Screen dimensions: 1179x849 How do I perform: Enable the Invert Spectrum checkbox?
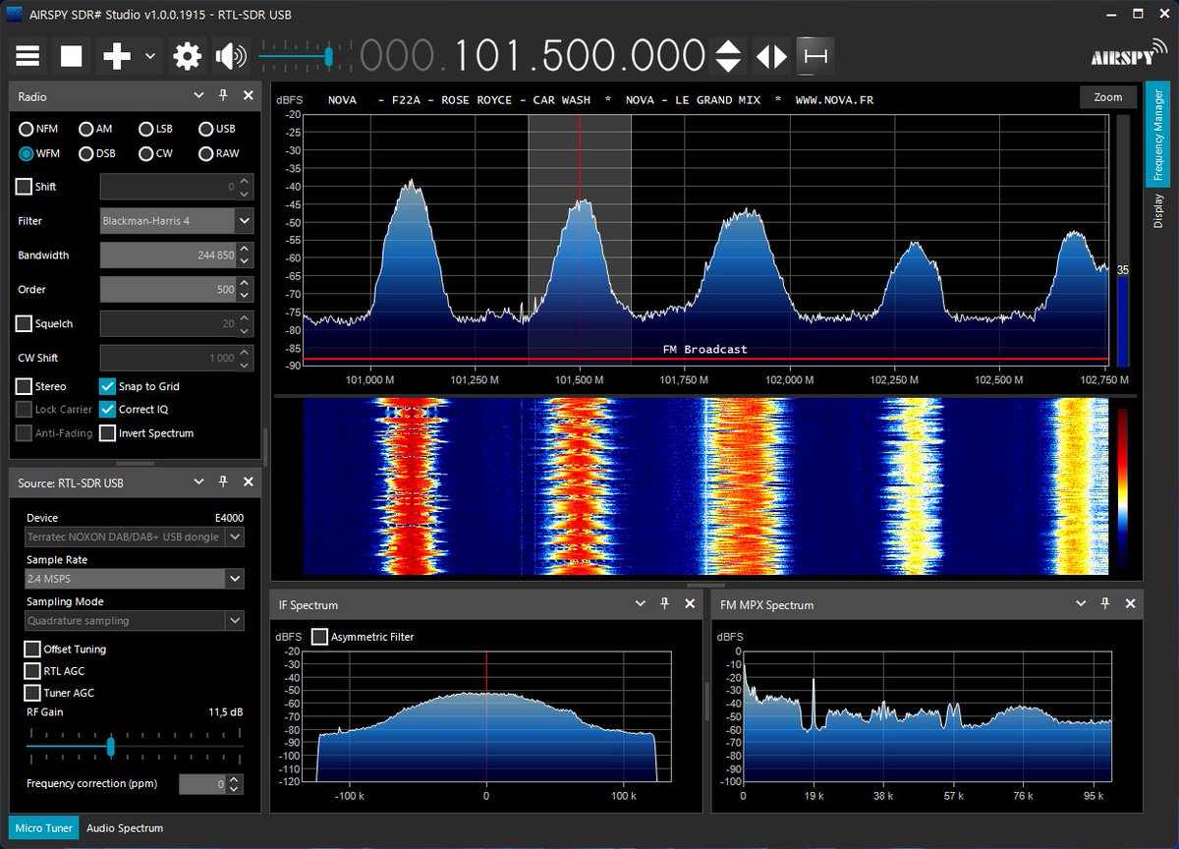pos(108,432)
